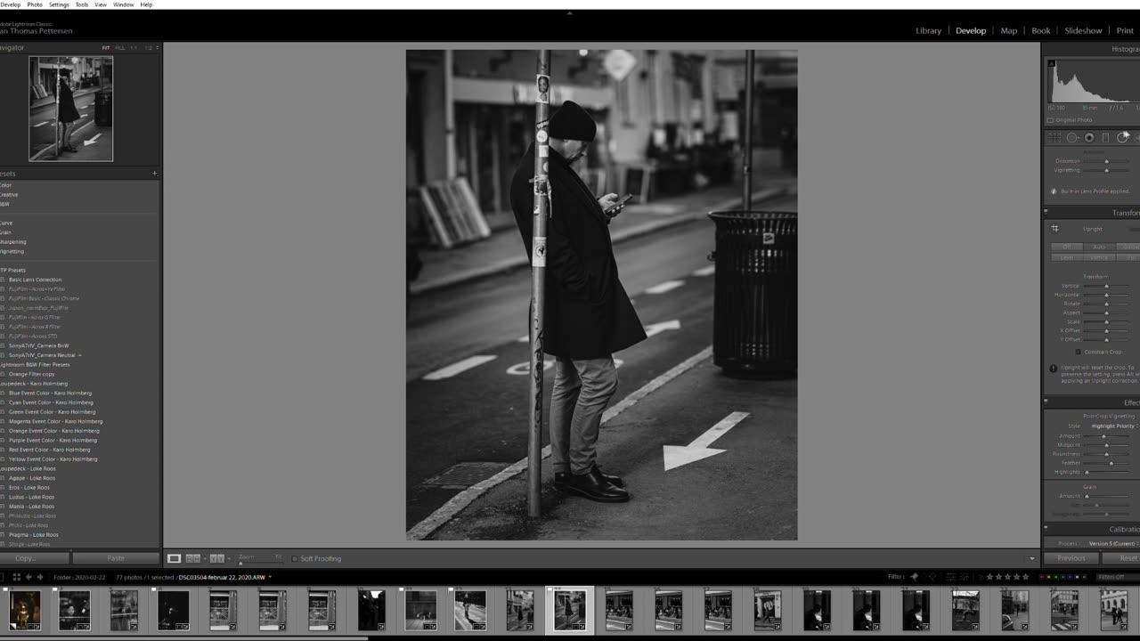This screenshot has height=641, width=1140.
Task: Expand the Vignetting presets group
Action: pos(12,251)
